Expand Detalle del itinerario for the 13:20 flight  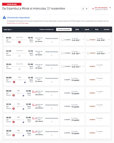pyautogui.click(x=52, y=55)
